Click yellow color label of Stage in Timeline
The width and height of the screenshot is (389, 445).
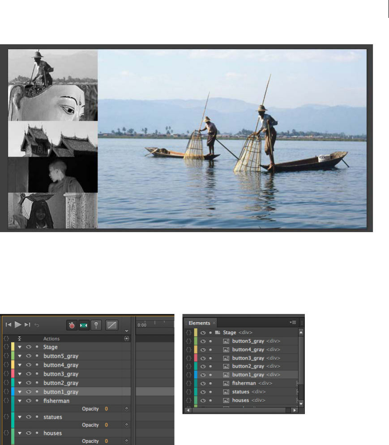point(13,347)
